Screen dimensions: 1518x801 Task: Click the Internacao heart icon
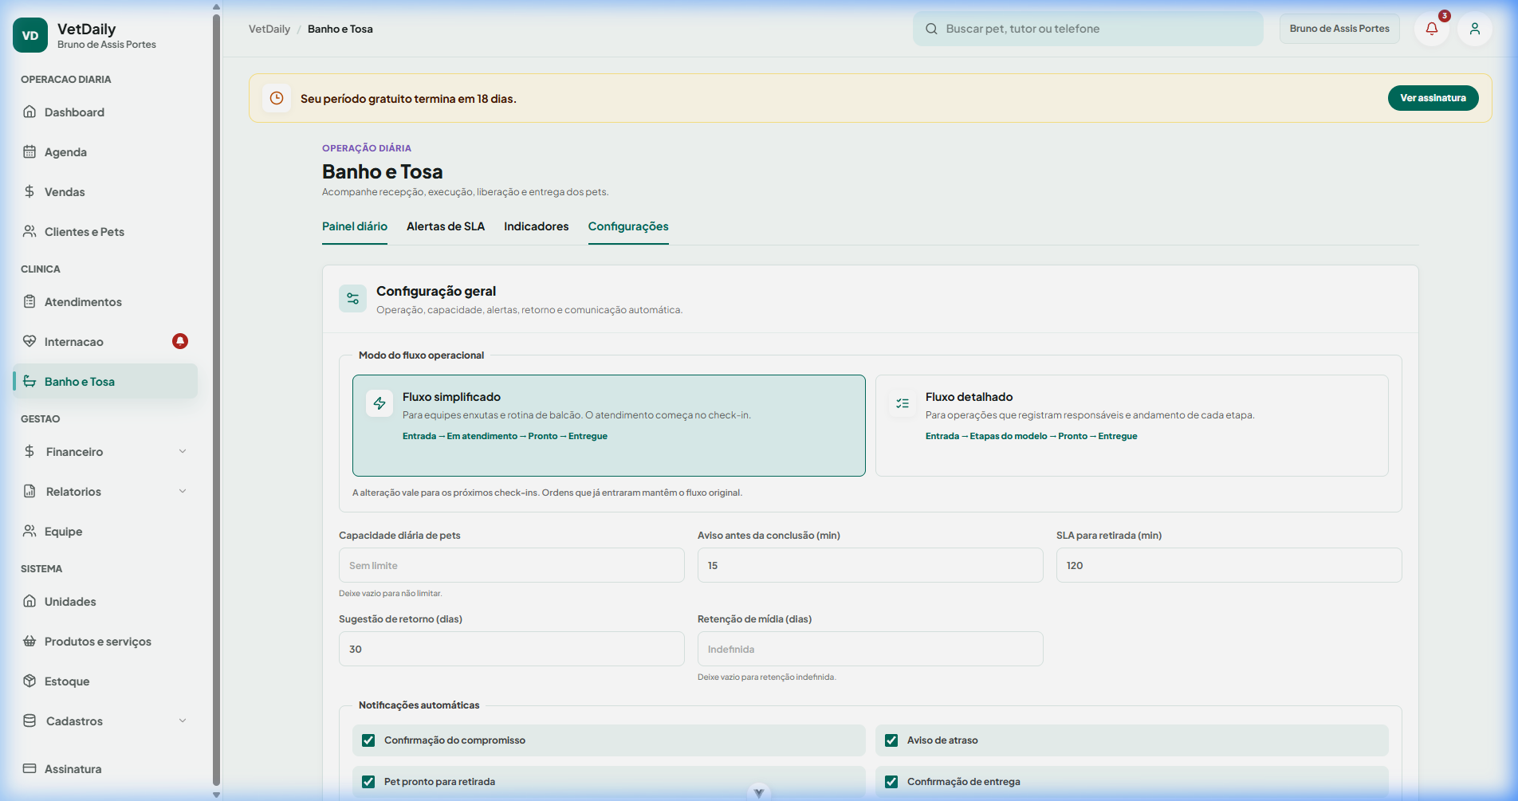pos(29,341)
